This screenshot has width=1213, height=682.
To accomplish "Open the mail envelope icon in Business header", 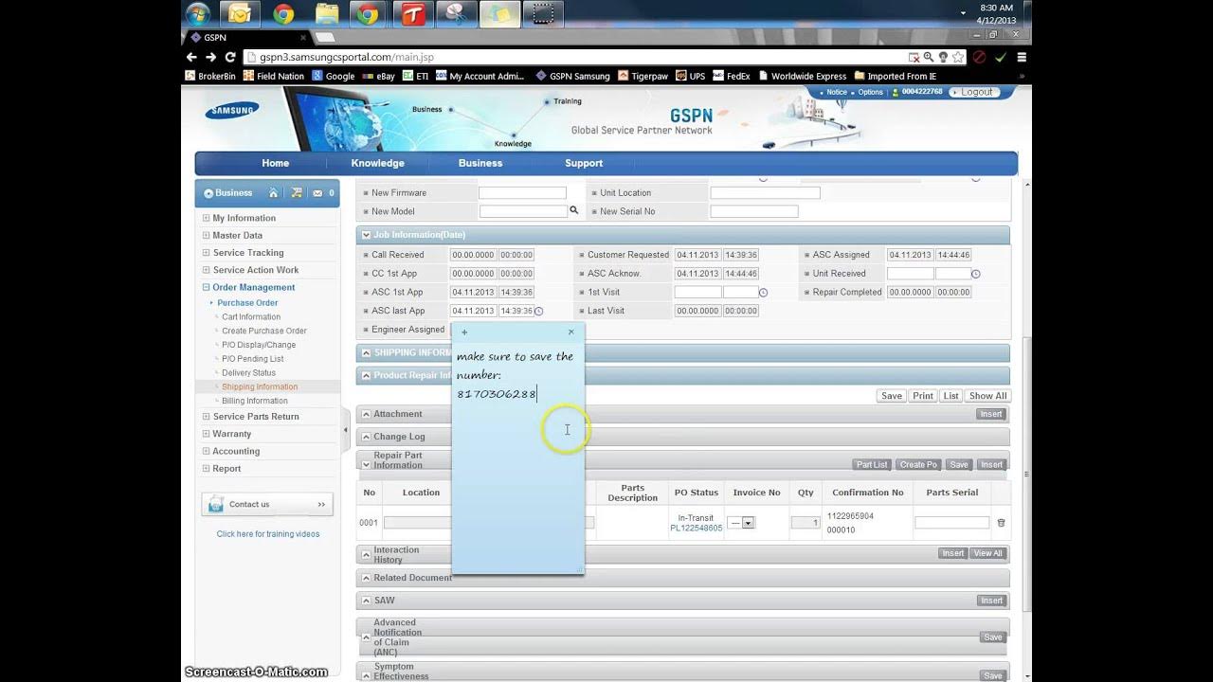I will tap(317, 193).
